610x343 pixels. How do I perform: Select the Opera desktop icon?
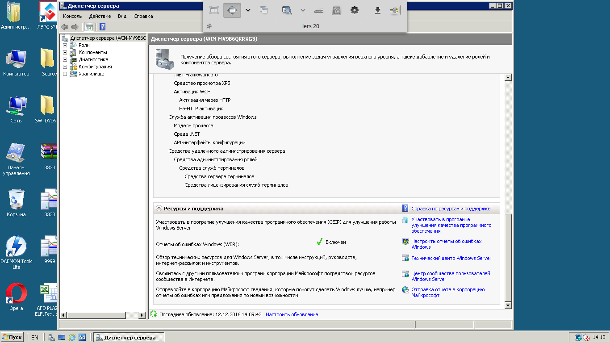click(x=16, y=297)
